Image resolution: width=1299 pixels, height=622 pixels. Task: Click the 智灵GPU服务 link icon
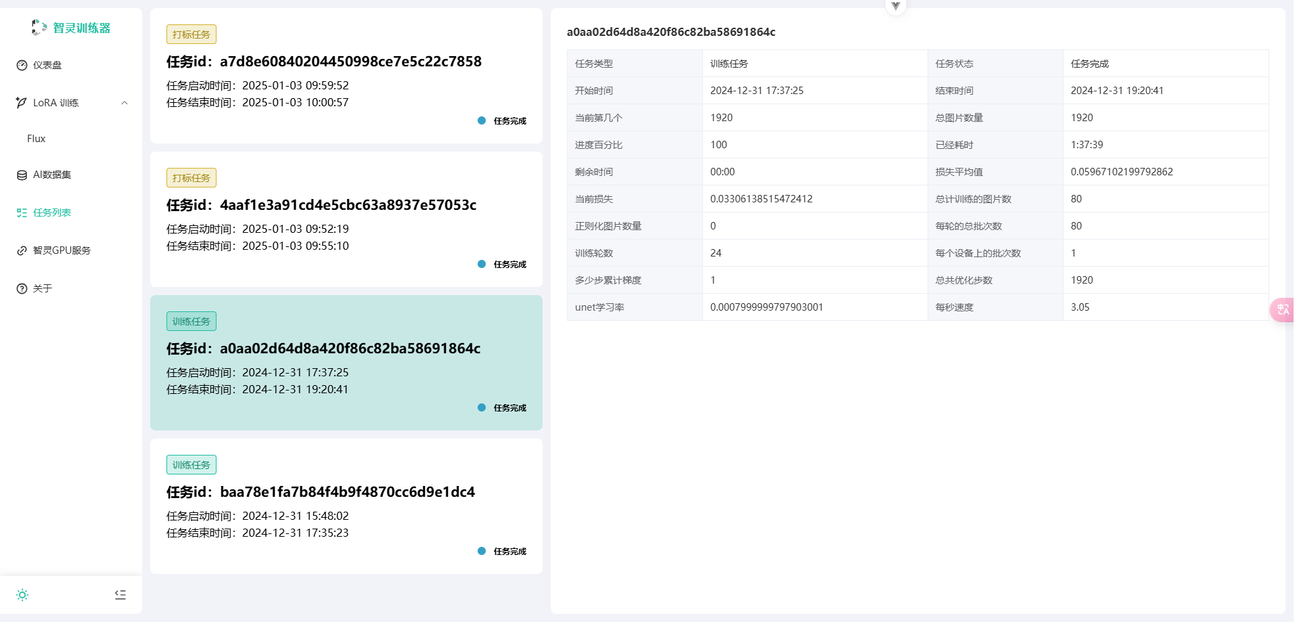22,250
